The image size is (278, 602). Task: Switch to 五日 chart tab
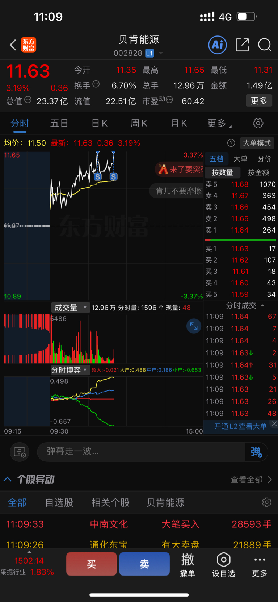tap(59, 124)
